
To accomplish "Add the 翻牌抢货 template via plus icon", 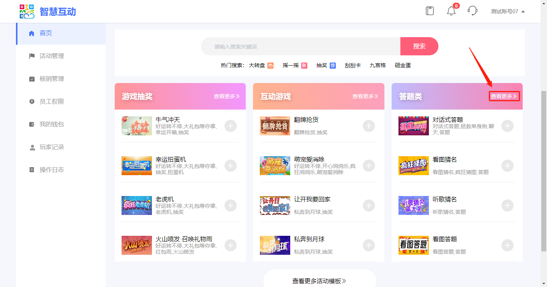I will tap(369, 126).
